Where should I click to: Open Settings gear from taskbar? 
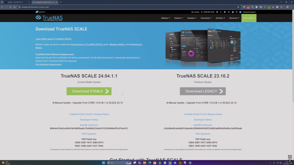click(x=190, y=163)
